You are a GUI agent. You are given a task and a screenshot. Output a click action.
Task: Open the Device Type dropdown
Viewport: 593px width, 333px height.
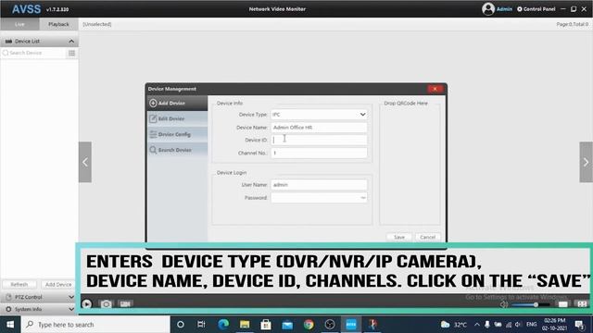[319, 115]
